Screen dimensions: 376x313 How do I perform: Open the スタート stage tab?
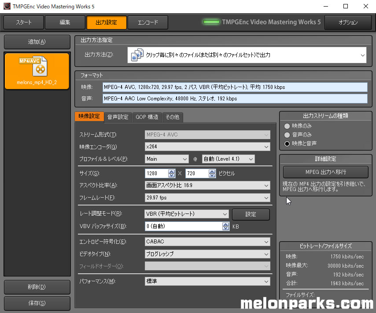24,22
